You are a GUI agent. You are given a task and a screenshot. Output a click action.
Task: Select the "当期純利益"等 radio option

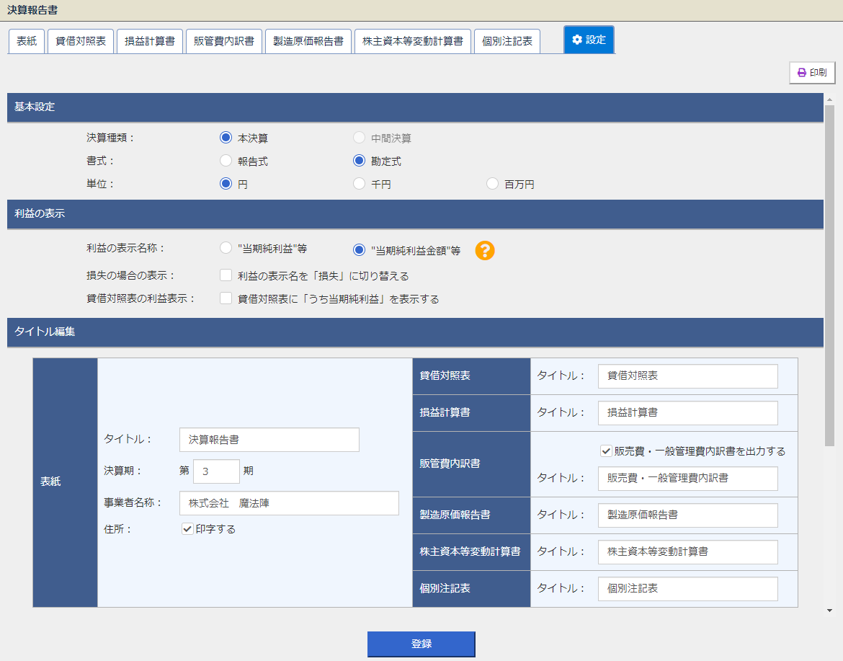[226, 249]
